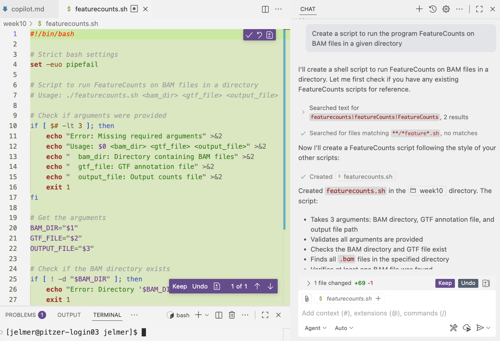Maximize the terminal panel

[265, 315]
